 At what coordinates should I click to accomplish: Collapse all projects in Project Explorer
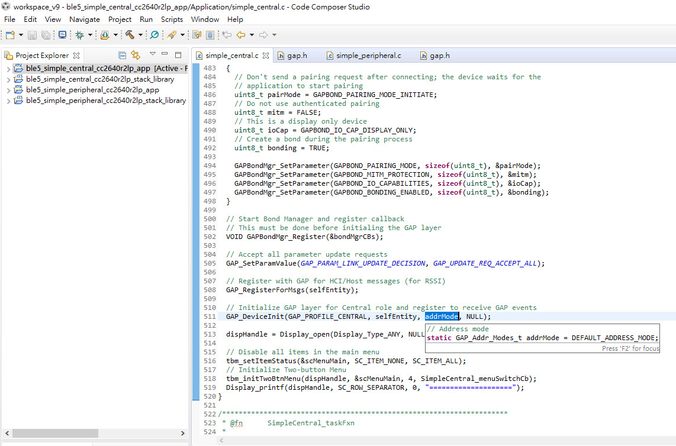point(123,55)
